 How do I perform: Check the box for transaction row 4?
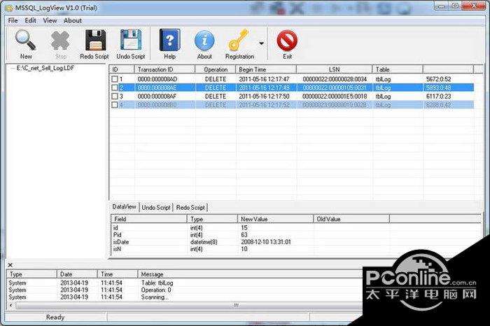[x=115, y=105]
